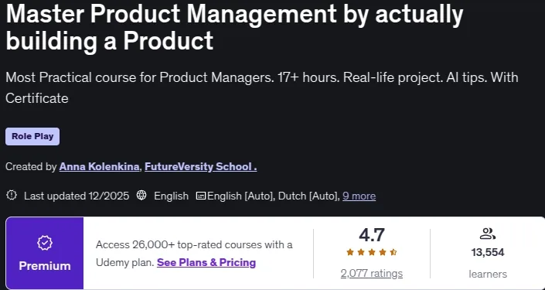
Task: Click the Last updated 12/2025 text
Action: pyautogui.click(x=77, y=196)
